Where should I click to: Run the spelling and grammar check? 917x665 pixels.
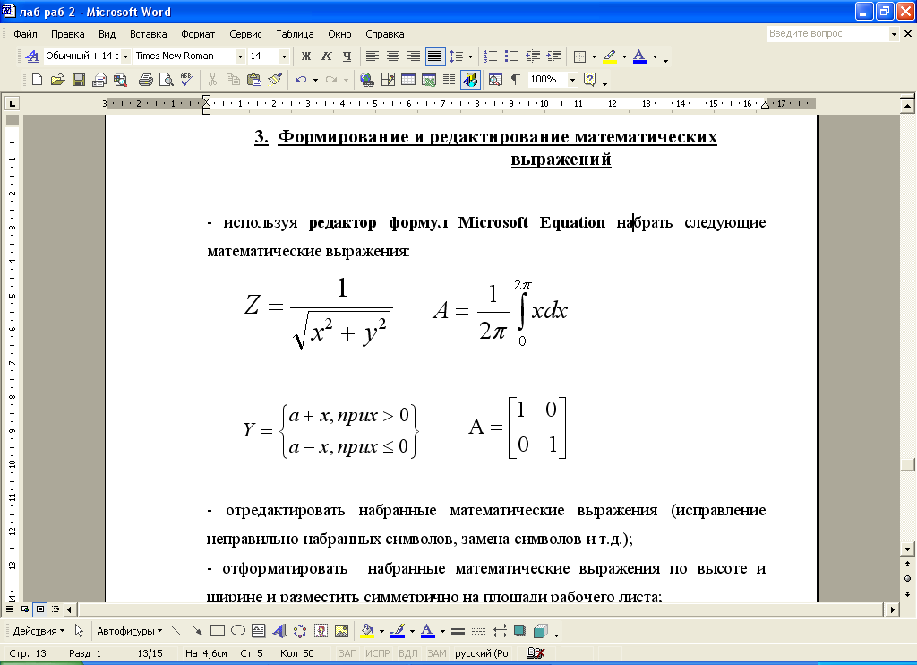187,80
